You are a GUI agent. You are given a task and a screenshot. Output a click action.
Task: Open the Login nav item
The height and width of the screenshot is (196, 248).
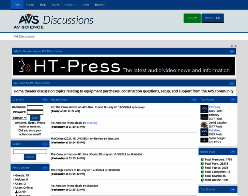[86, 5]
